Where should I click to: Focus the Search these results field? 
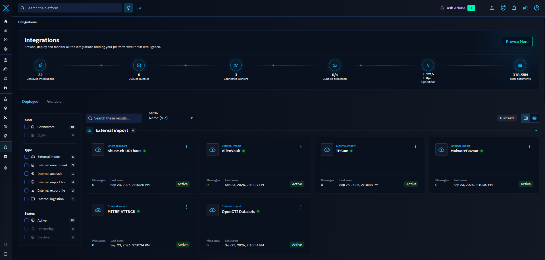(114, 118)
